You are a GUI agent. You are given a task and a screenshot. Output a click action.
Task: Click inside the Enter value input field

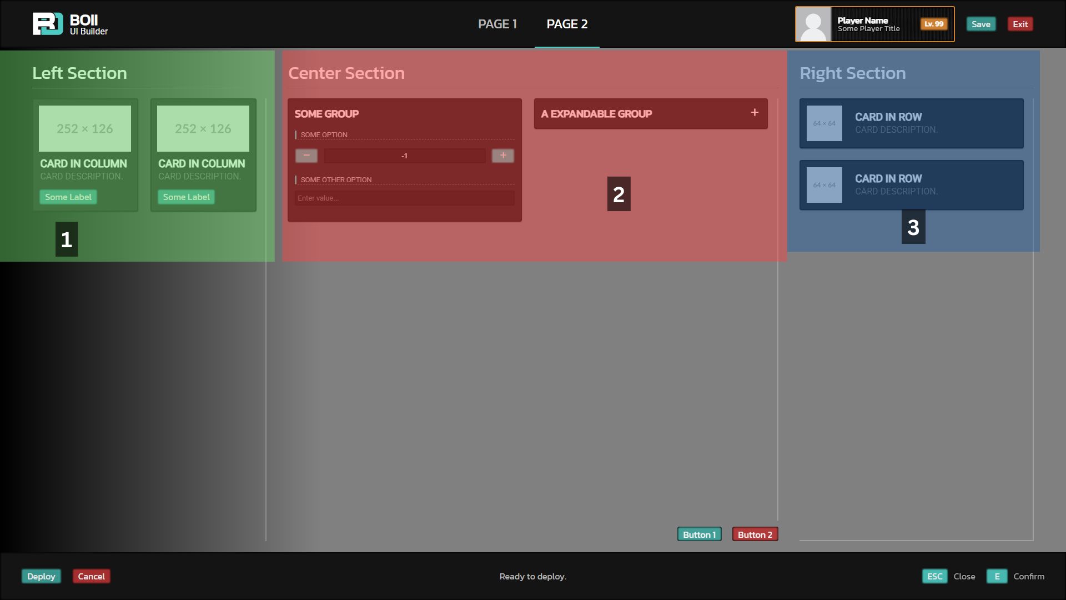pyautogui.click(x=404, y=198)
